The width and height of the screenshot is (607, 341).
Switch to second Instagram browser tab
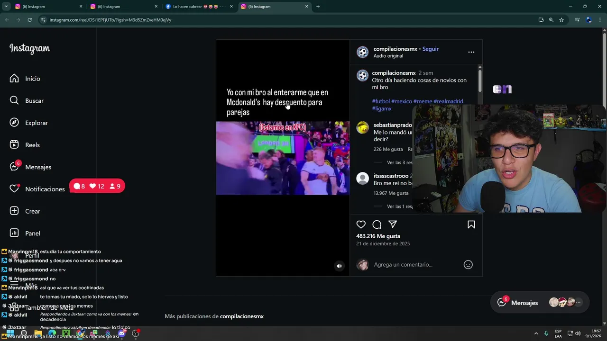click(124, 7)
